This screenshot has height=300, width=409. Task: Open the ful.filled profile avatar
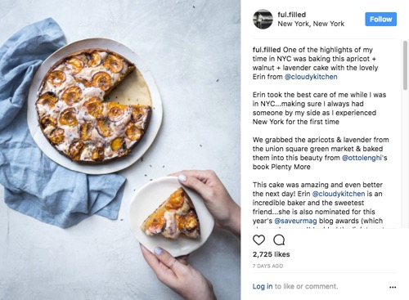click(x=263, y=19)
